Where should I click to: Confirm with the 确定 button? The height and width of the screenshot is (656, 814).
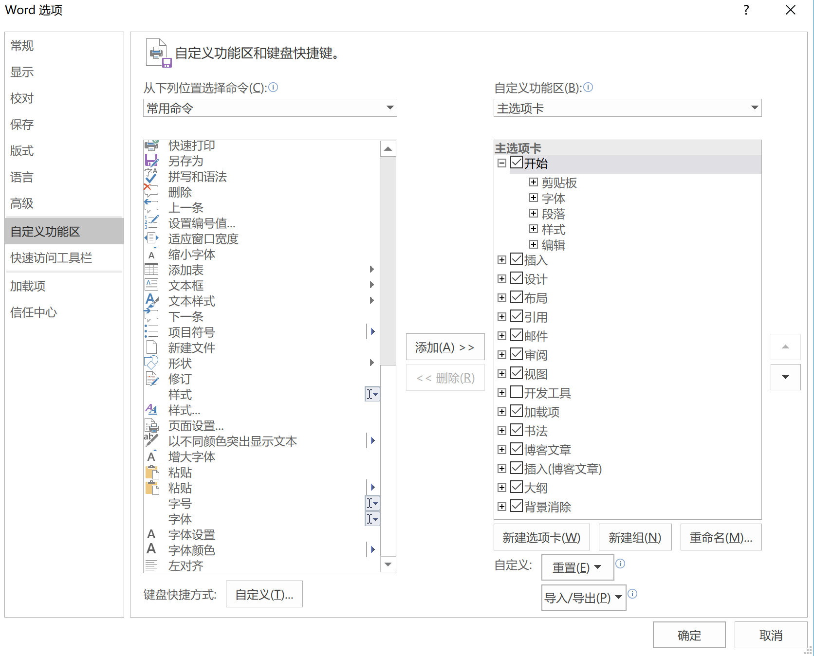pyautogui.click(x=689, y=635)
